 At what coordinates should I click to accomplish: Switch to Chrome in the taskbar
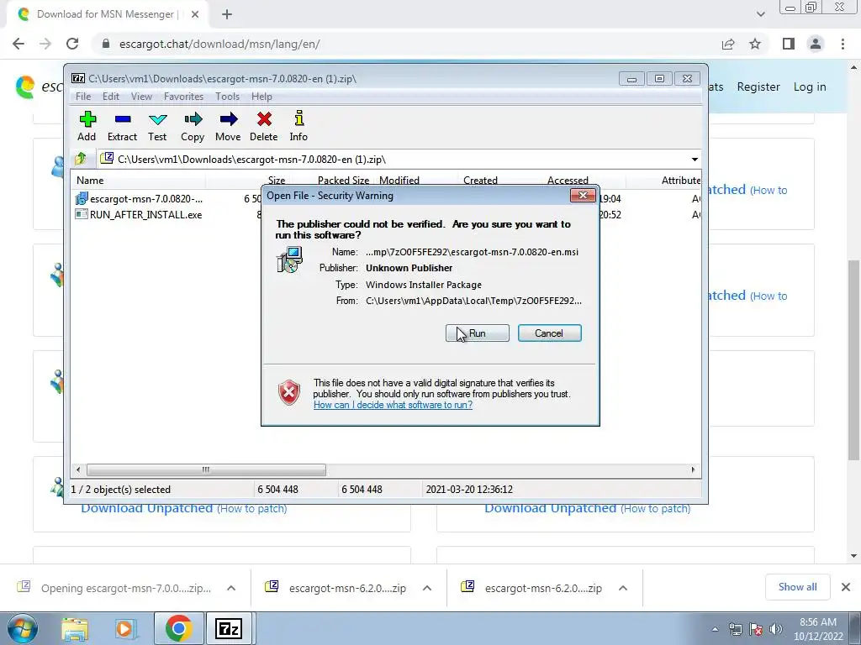[178, 628]
